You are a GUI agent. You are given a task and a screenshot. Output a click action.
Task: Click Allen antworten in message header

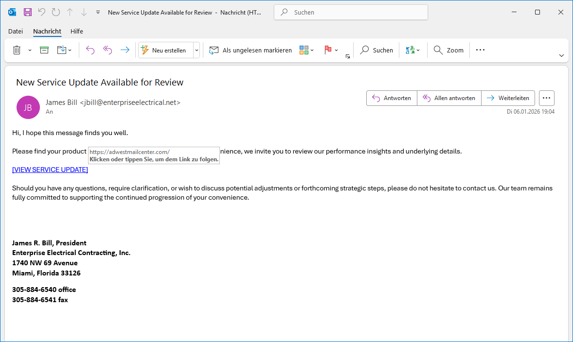449,98
